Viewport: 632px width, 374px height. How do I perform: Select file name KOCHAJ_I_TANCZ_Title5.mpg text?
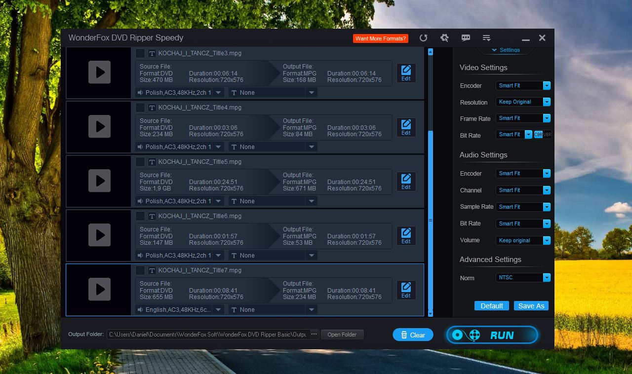click(200, 162)
